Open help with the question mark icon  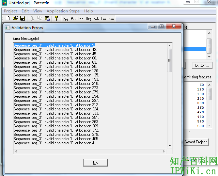[56, 19]
